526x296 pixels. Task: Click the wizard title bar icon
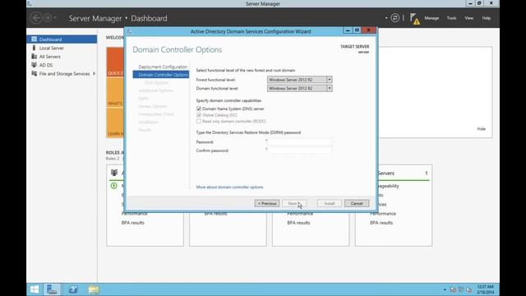pyautogui.click(x=130, y=31)
